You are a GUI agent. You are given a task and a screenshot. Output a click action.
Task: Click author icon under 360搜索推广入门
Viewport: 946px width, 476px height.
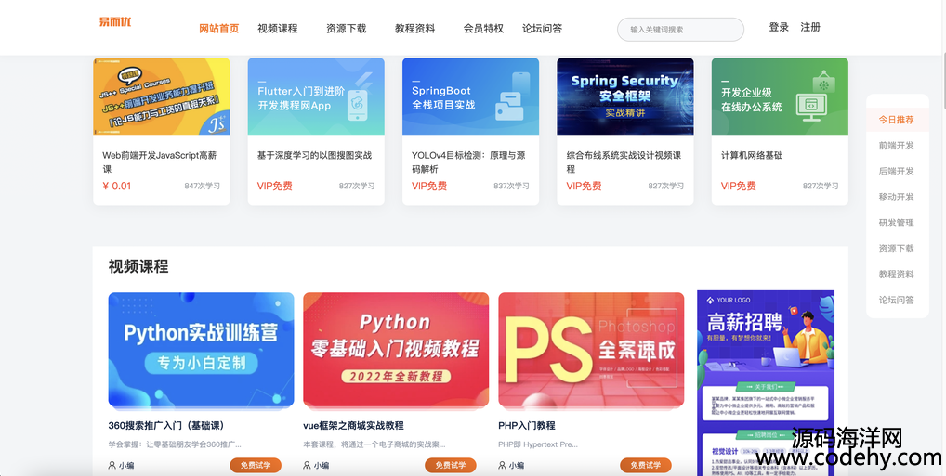coord(112,465)
